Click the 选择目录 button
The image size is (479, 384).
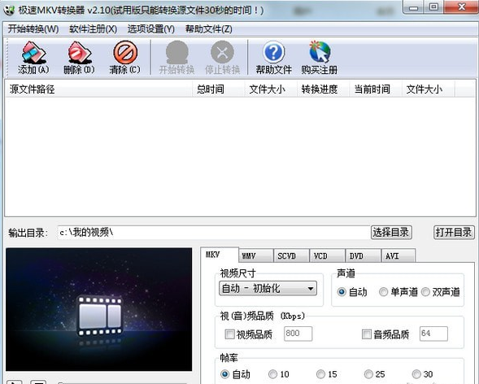(391, 233)
